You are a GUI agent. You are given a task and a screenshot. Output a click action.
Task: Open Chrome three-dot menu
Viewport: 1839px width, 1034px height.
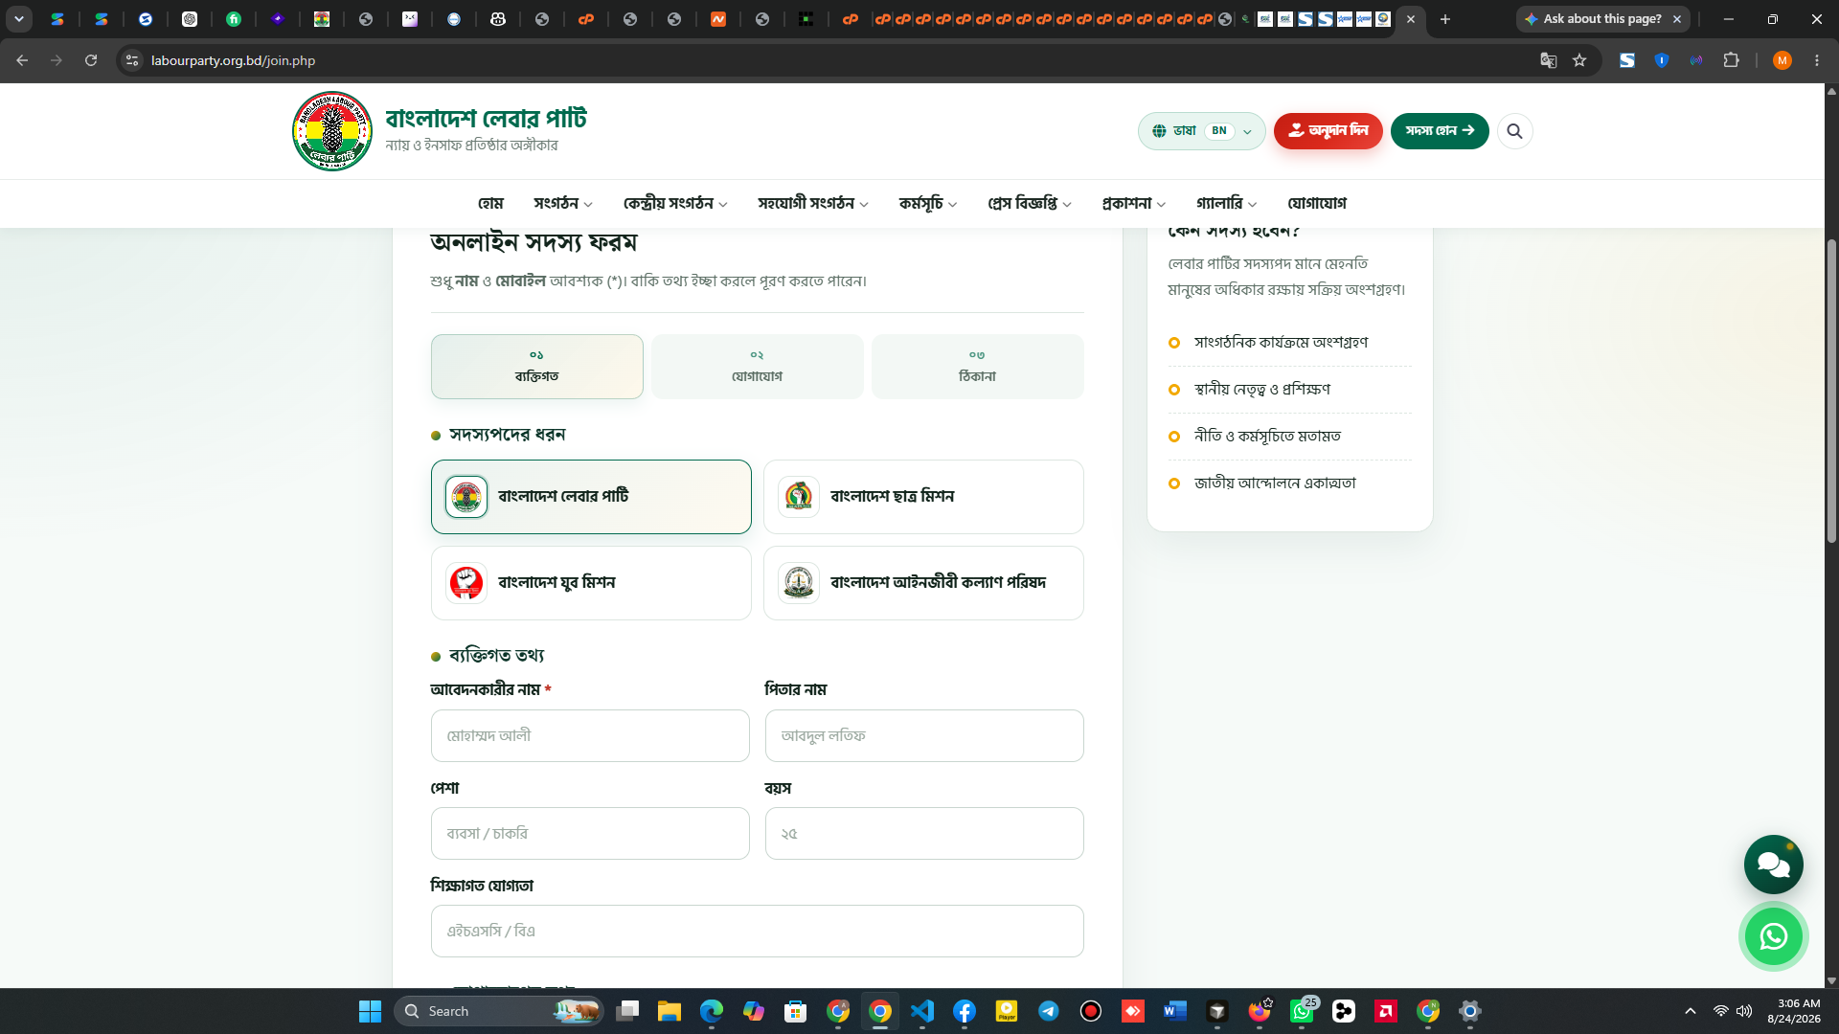coord(1817,60)
